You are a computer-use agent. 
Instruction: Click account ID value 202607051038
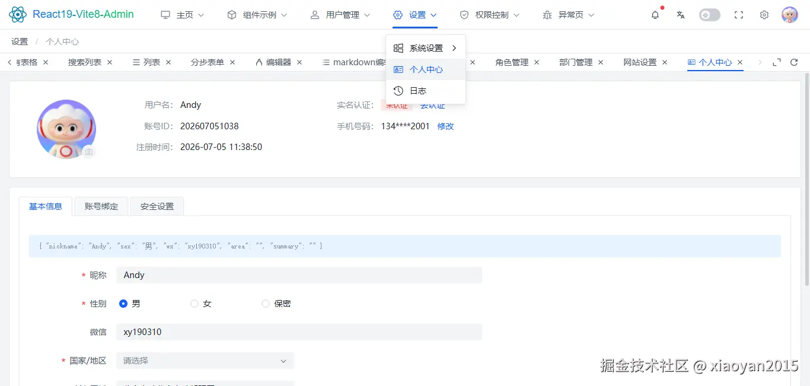[x=209, y=126]
